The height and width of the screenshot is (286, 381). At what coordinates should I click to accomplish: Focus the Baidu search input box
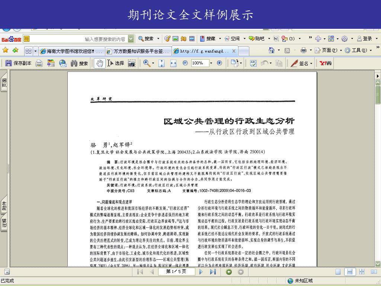click(x=79, y=39)
